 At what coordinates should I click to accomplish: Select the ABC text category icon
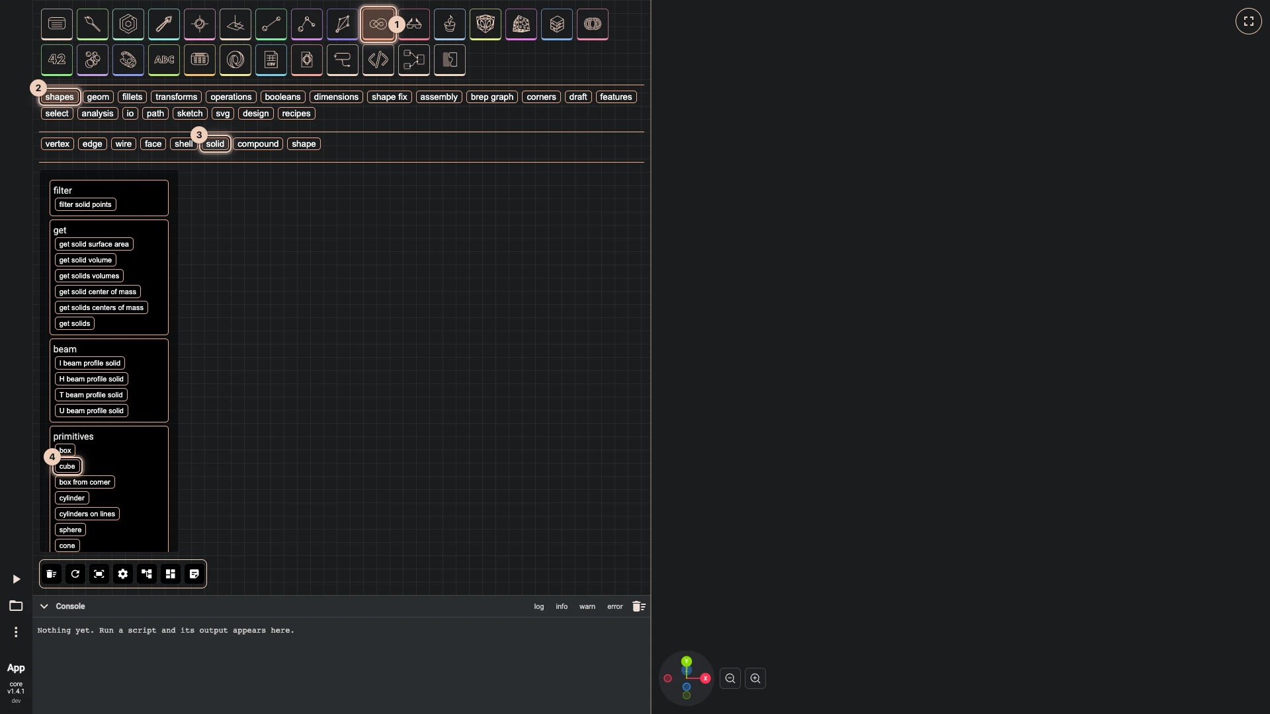(x=164, y=60)
